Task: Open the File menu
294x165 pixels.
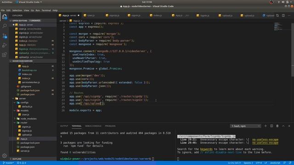Action: pos(3,10)
